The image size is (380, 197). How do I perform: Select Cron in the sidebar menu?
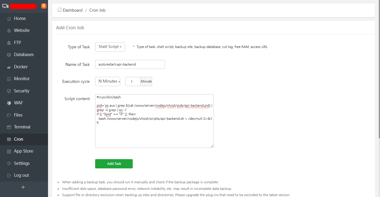(x=19, y=139)
